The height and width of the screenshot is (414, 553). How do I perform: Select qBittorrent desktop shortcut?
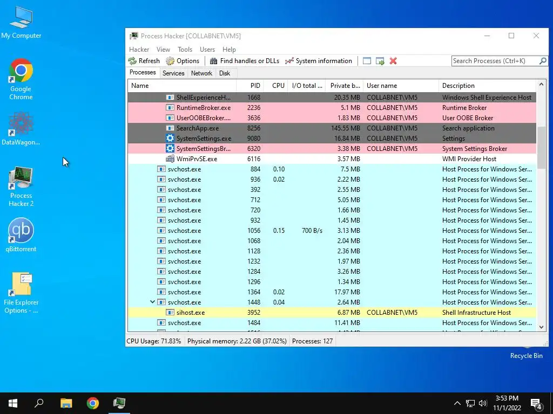point(21,235)
